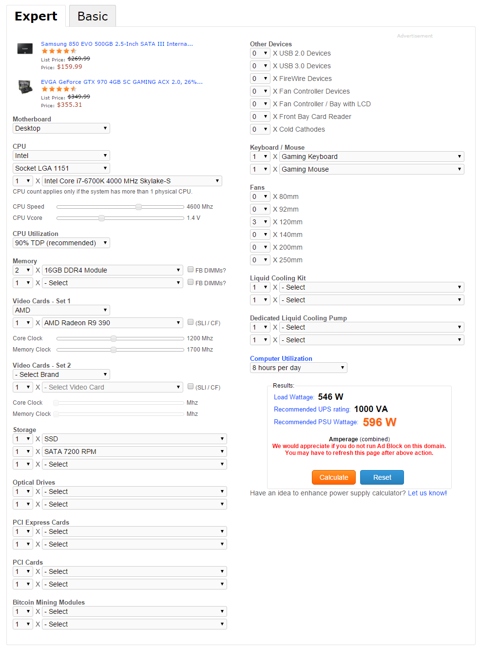The image size is (480, 648).
Task: Expand the CPU Utilization dropdown
Action: (x=61, y=243)
